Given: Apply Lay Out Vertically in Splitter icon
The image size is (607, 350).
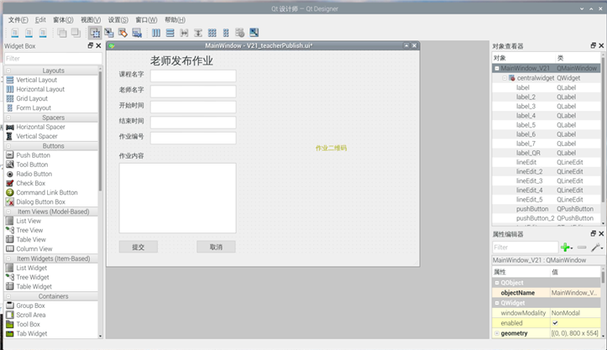Looking at the screenshot, I should (198, 33).
